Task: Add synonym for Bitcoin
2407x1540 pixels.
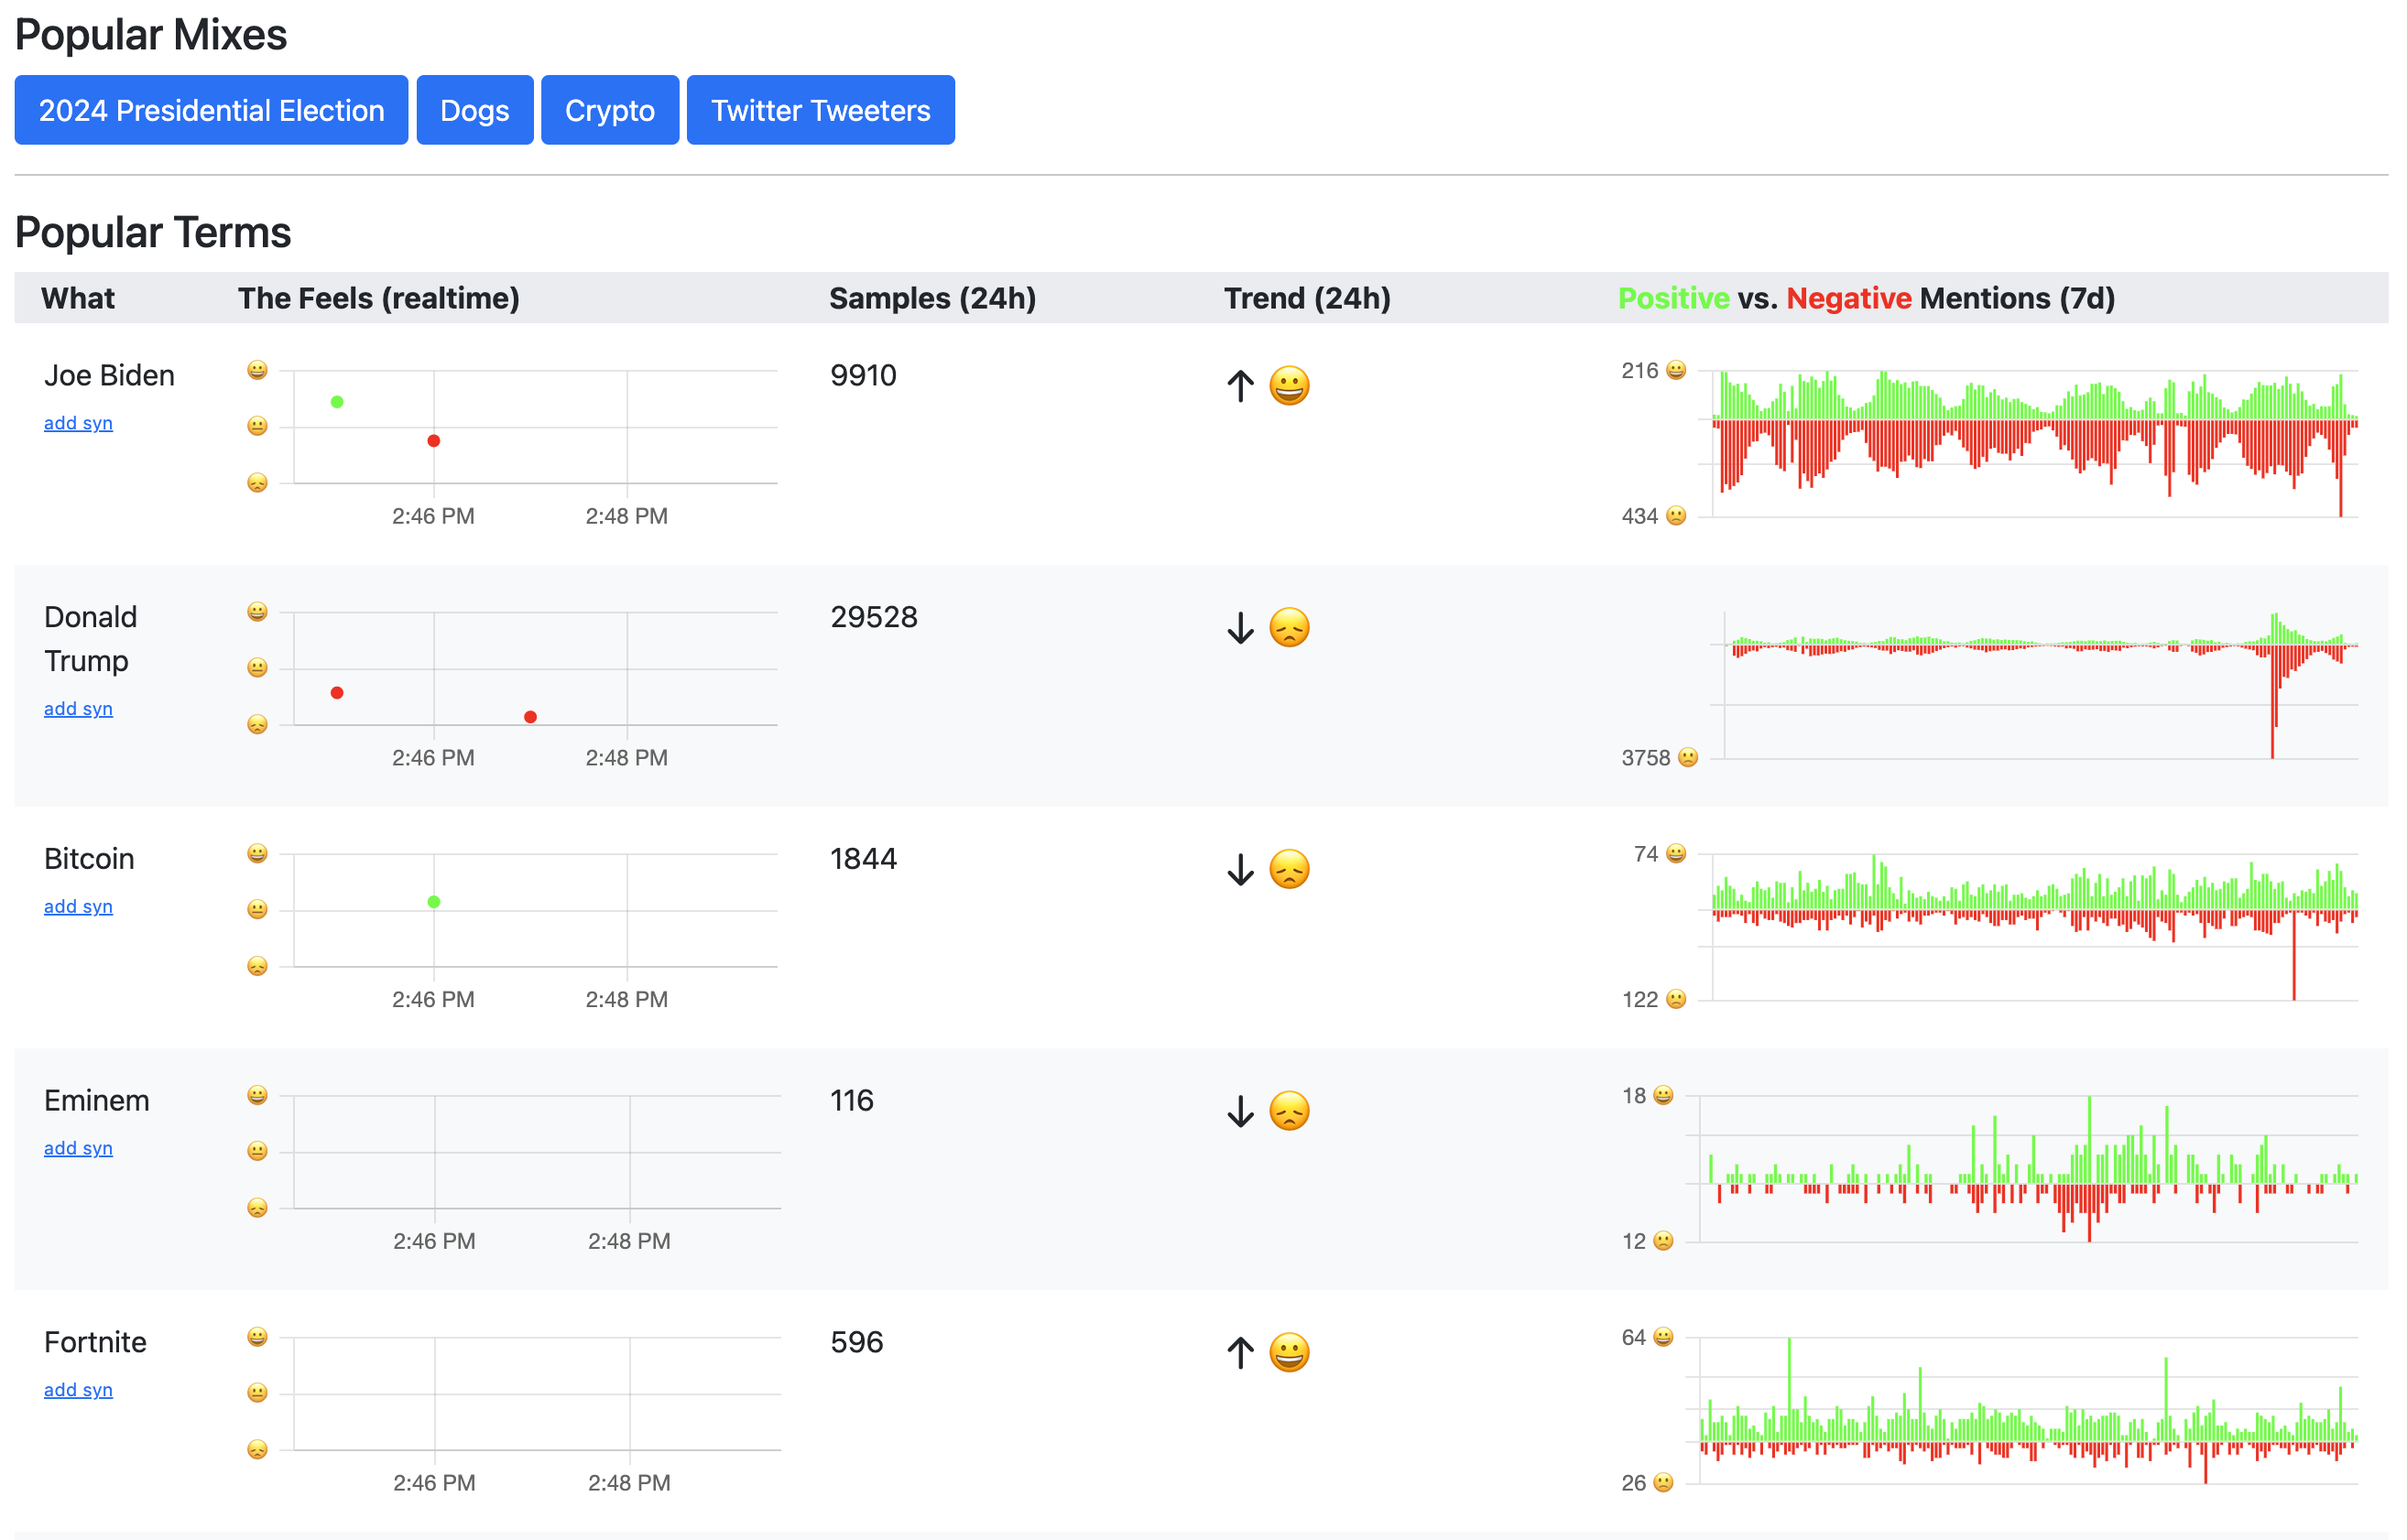Action: pos(78,906)
